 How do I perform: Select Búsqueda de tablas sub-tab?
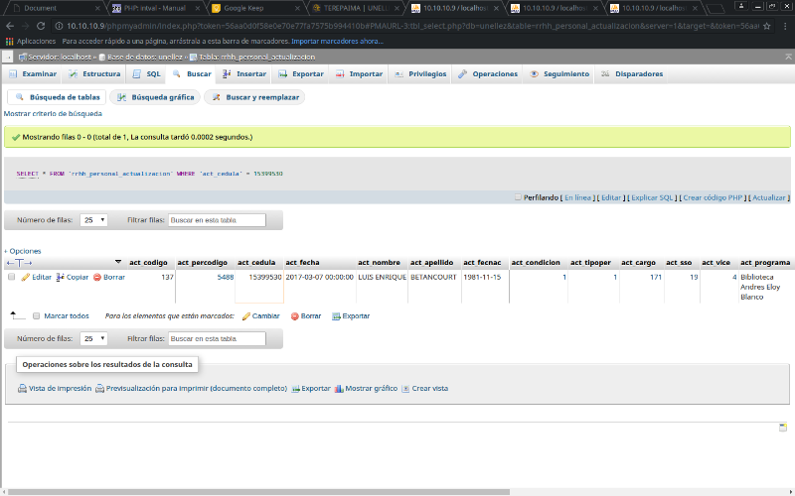click(58, 97)
